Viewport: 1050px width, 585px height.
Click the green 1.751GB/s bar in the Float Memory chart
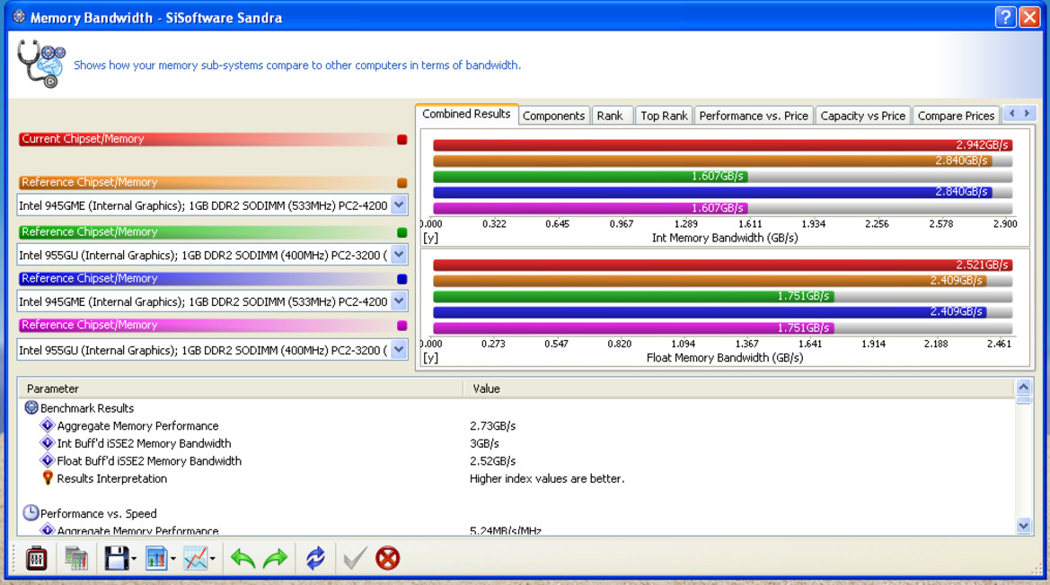[x=633, y=295]
